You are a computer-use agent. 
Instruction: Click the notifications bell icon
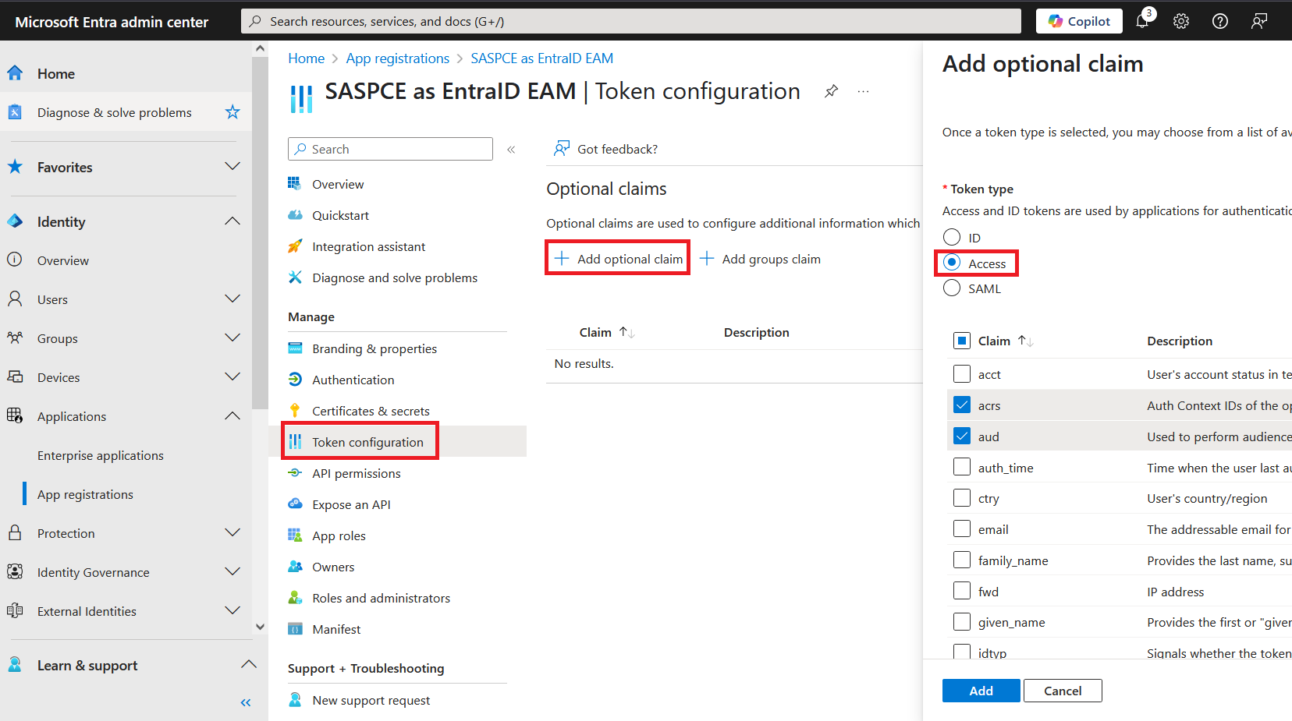click(1142, 22)
